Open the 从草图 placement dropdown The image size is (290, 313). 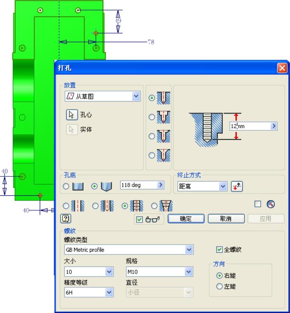[136, 96]
